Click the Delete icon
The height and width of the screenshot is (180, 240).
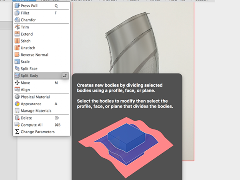coord(17,118)
